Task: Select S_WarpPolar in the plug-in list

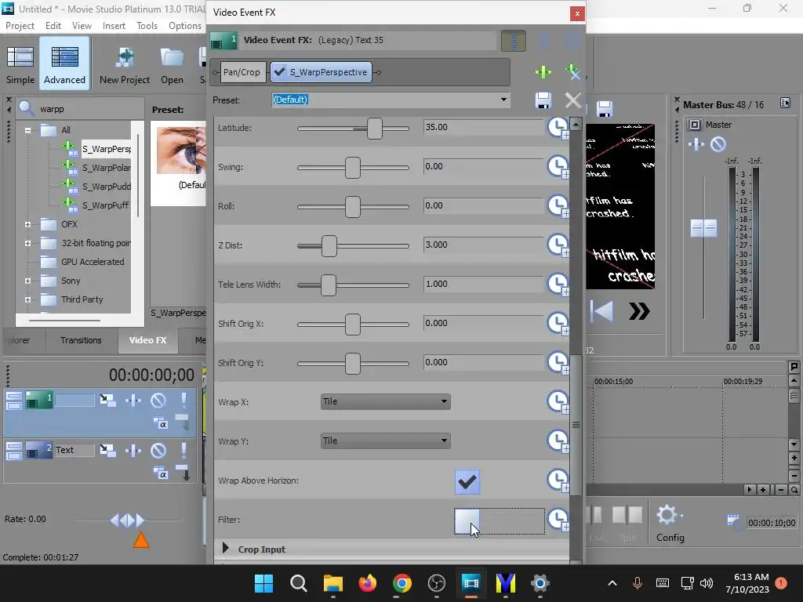Action: point(106,168)
